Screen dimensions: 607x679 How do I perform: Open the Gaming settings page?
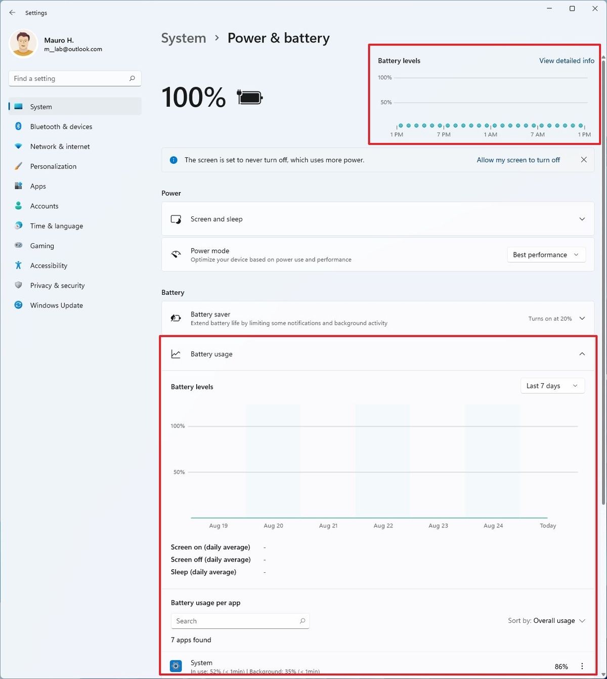coord(42,246)
